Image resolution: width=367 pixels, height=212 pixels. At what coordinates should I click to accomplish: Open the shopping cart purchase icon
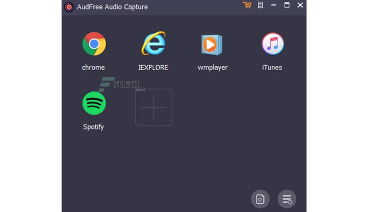pos(247,5)
